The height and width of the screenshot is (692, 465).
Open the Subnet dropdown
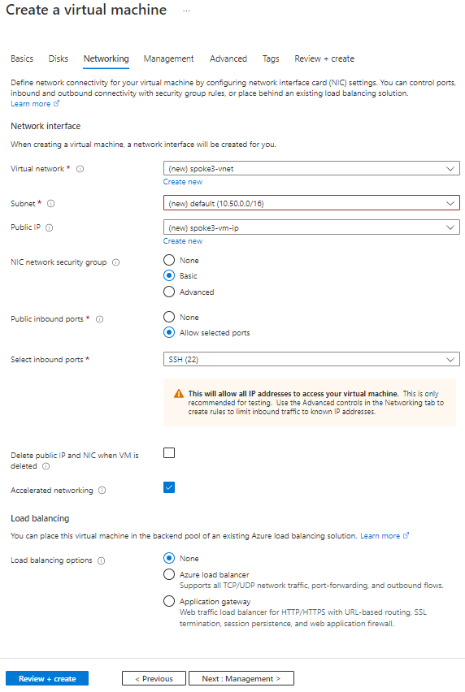(311, 203)
